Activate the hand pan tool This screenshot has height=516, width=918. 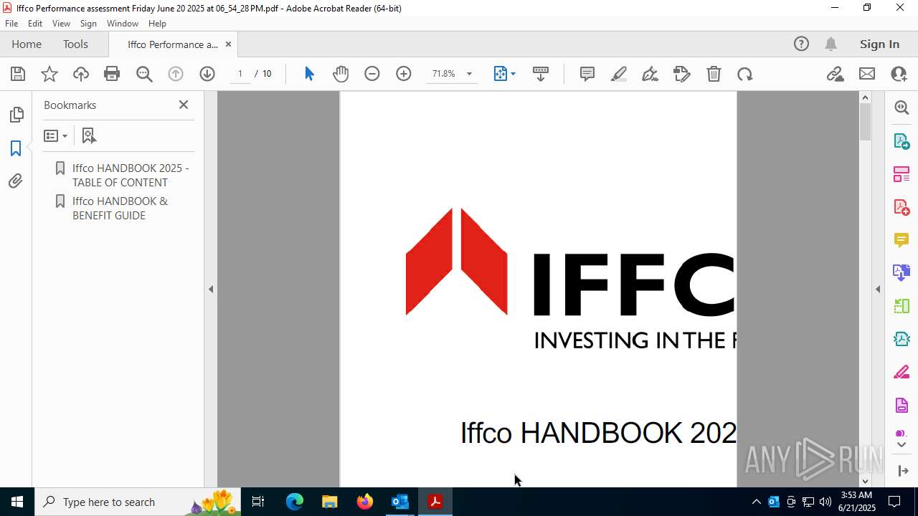click(341, 74)
